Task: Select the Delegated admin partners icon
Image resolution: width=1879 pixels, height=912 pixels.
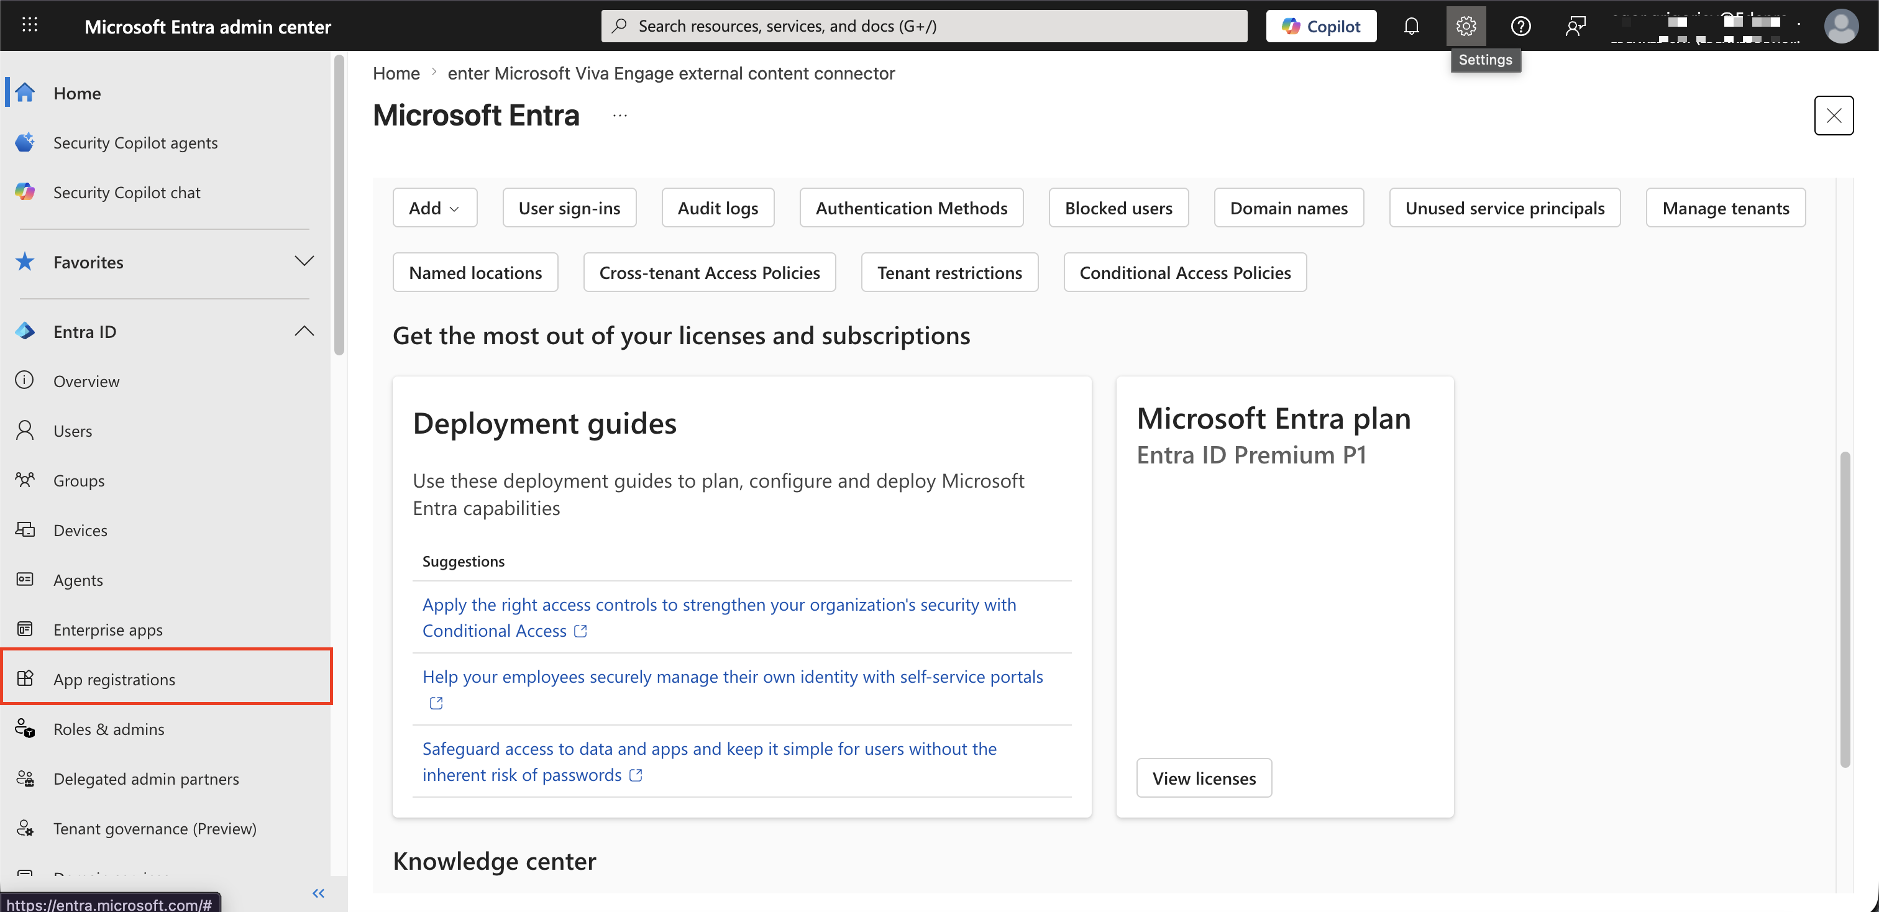Action: (x=25, y=778)
